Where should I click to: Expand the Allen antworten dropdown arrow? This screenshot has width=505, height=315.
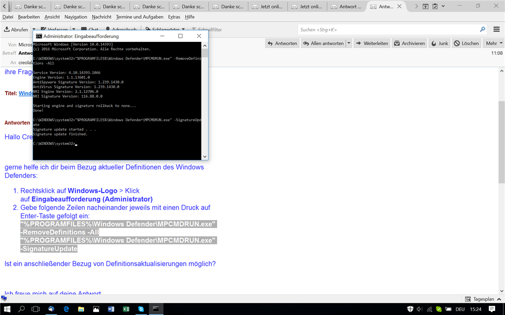(349, 43)
